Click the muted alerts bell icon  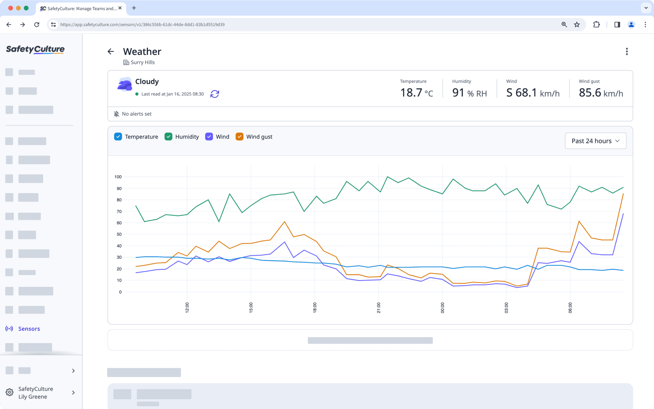pyautogui.click(x=116, y=114)
